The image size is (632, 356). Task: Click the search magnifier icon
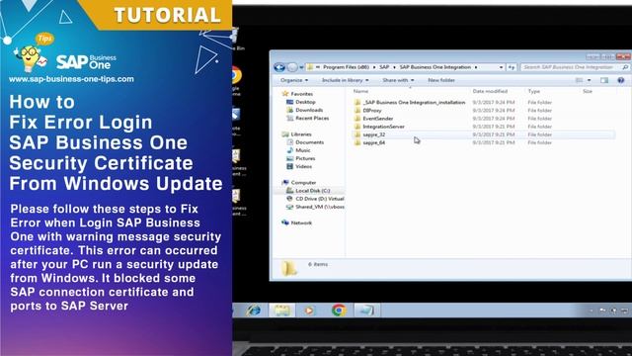[625, 67]
